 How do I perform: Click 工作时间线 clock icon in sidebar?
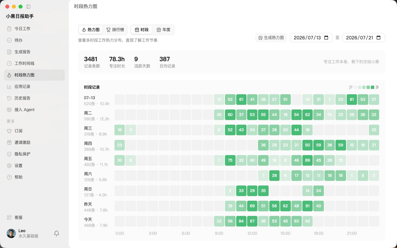tap(9, 63)
